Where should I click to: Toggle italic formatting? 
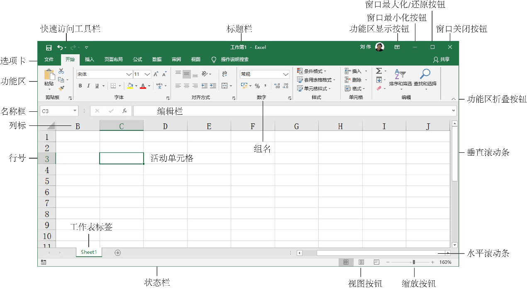88,86
